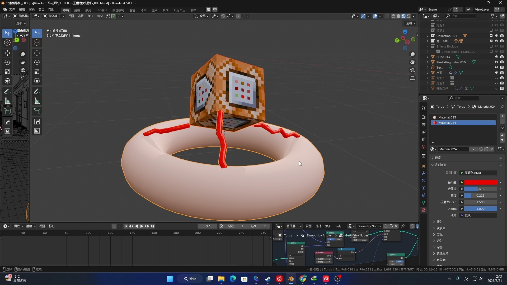Viewport: 507px width, 285px height.
Task: Switch to rendered viewport shading mode
Action: tap(409, 16)
